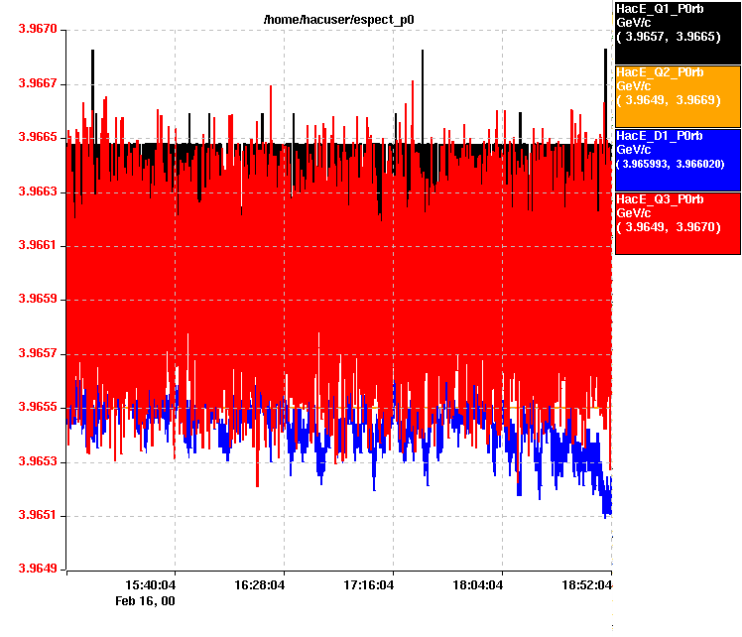Click the 17:16:04 time label

(368, 585)
